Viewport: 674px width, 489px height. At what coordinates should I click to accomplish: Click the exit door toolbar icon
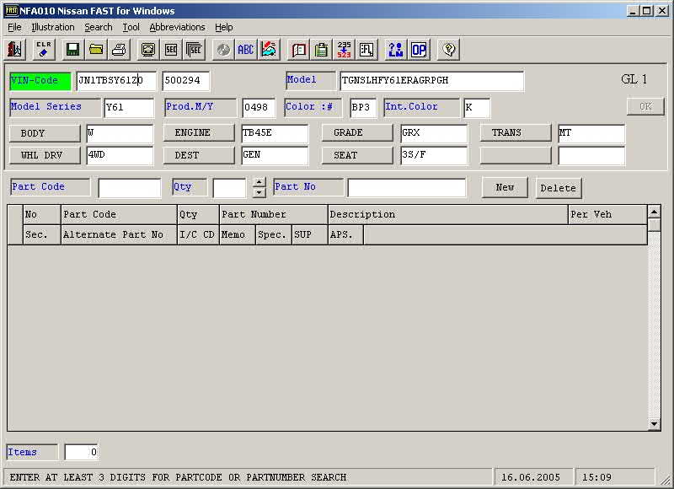point(15,50)
